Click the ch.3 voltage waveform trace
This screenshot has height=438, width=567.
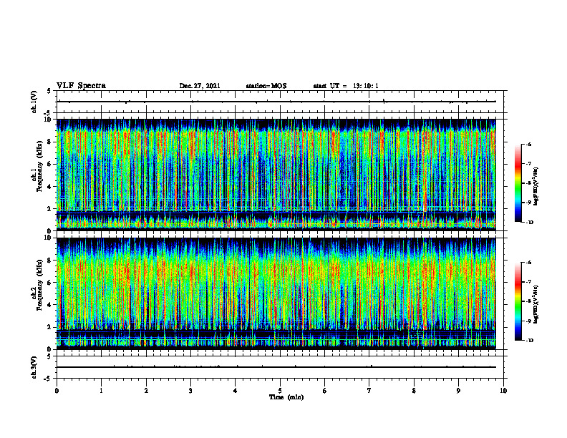click(x=276, y=367)
